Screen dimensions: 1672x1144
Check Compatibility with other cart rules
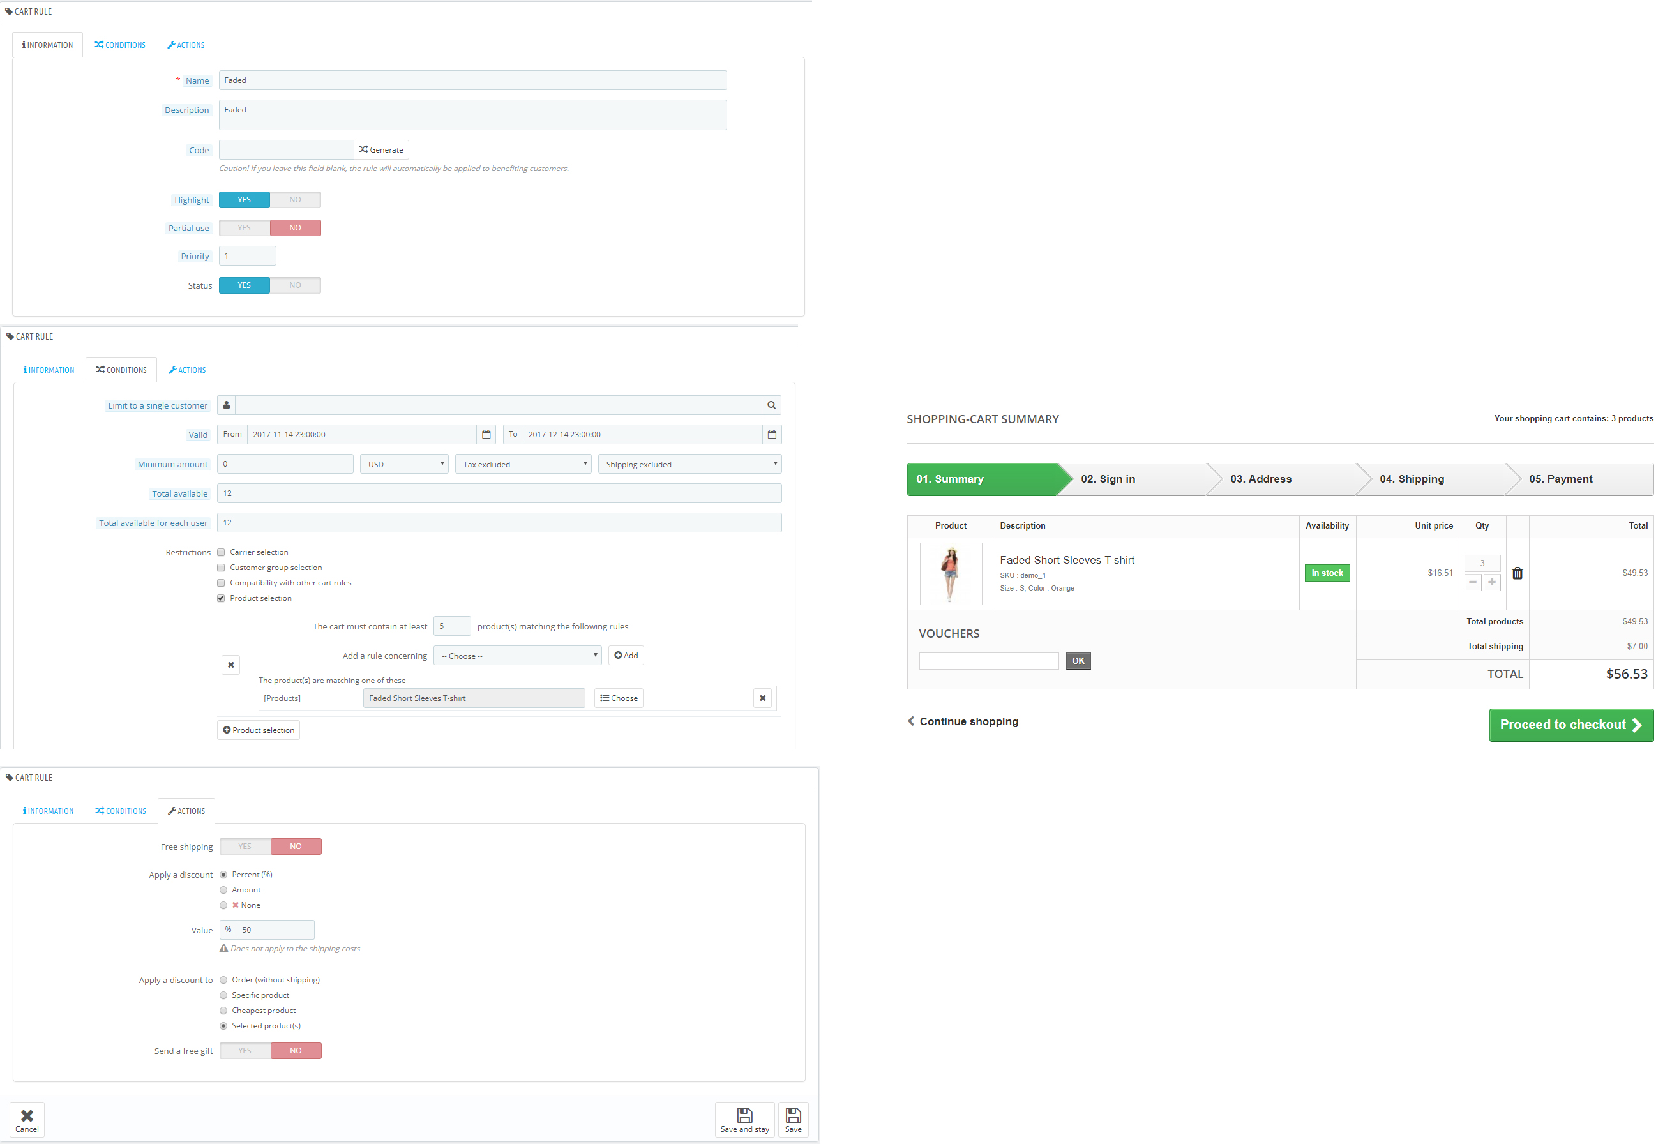222,583
